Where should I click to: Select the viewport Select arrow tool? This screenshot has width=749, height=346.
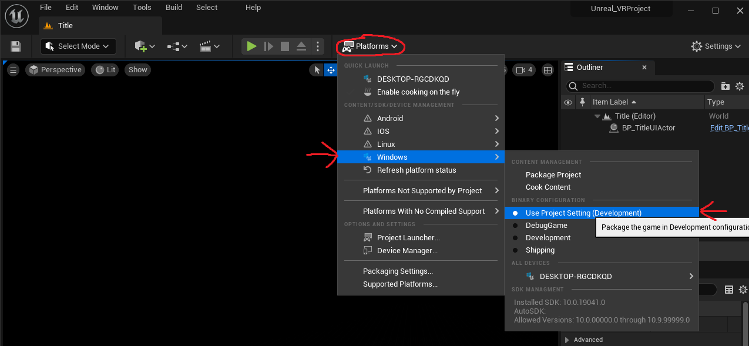tap(317, 70)
